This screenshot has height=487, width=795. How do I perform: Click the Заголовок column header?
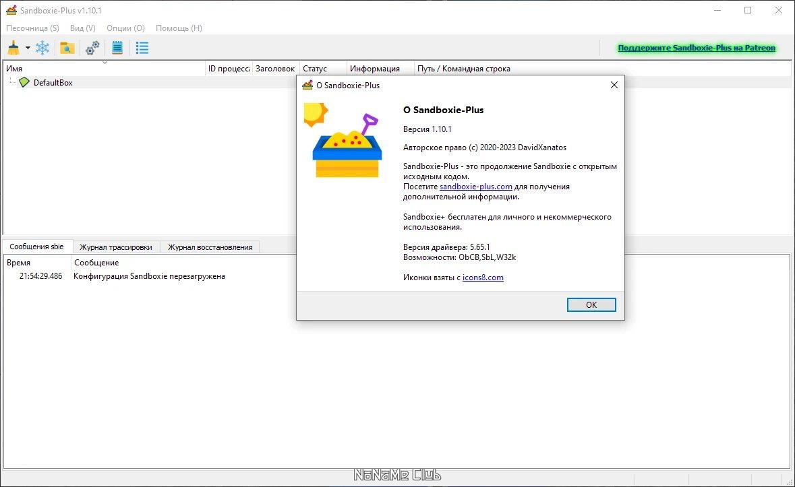275,68
